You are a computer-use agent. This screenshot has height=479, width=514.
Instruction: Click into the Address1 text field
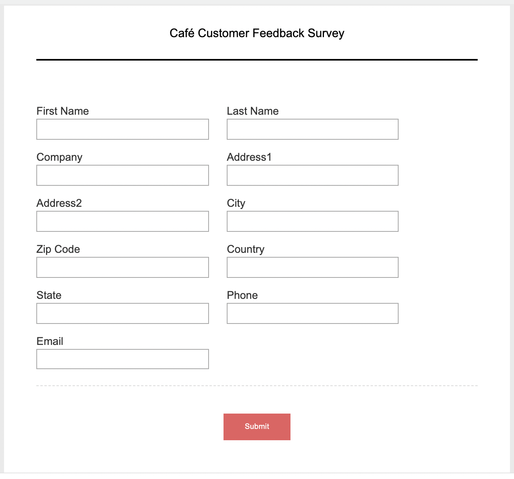tap(313, 175)
